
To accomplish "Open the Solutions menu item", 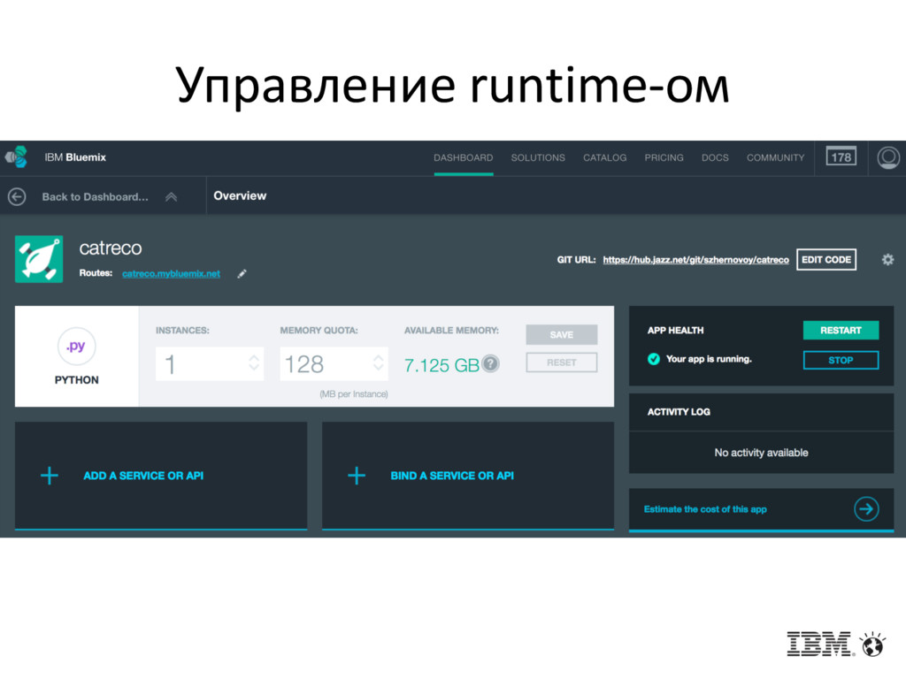I will pos(538,157).
